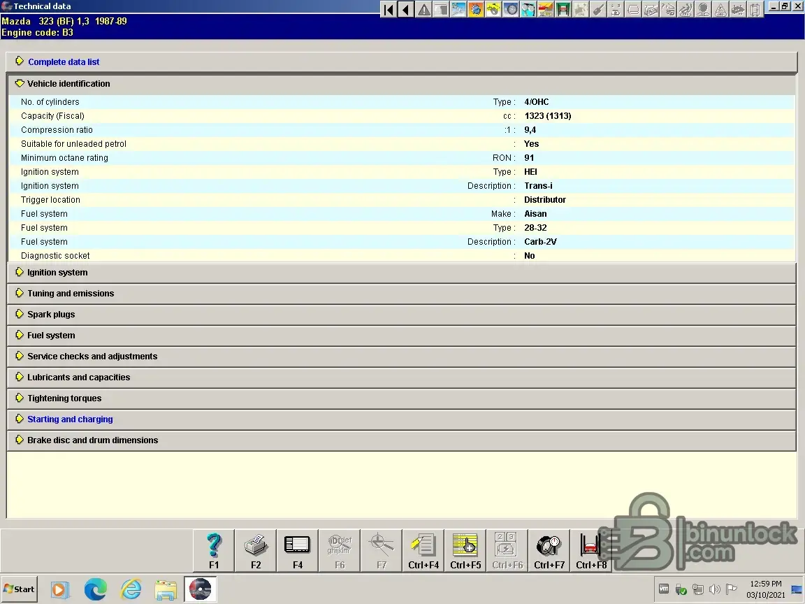Open the warning triangle toolbar icon
This screenshot has width=805, height=604.
click(x=423, y=9)
